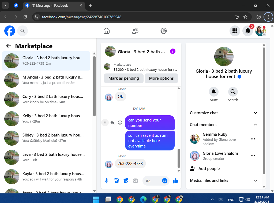Bookmark this page star icon
This screenshot has height=203, width=274.
(245, 17)
